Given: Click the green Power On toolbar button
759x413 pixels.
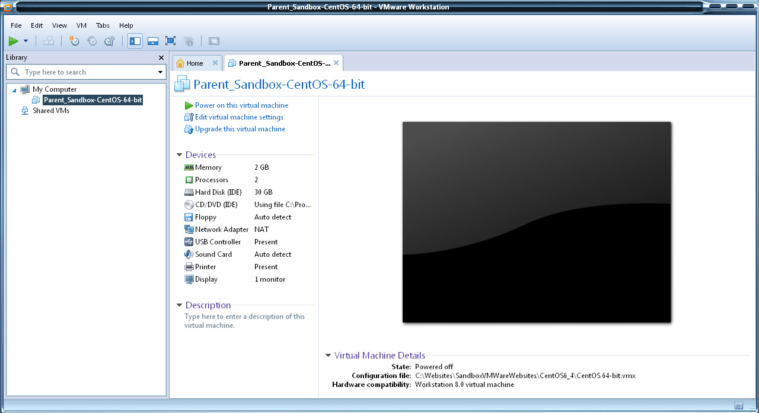Looking at the screenshot, I should click(13, 41).
